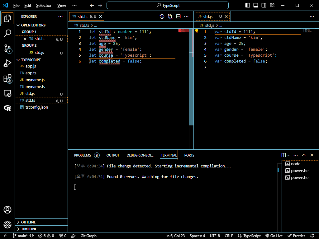Select the std.js editor tab

click(x=212, y=16)
